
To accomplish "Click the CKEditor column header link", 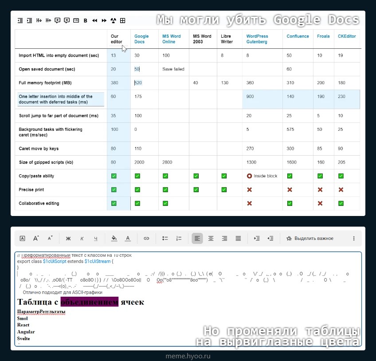I will click(346, 36).
